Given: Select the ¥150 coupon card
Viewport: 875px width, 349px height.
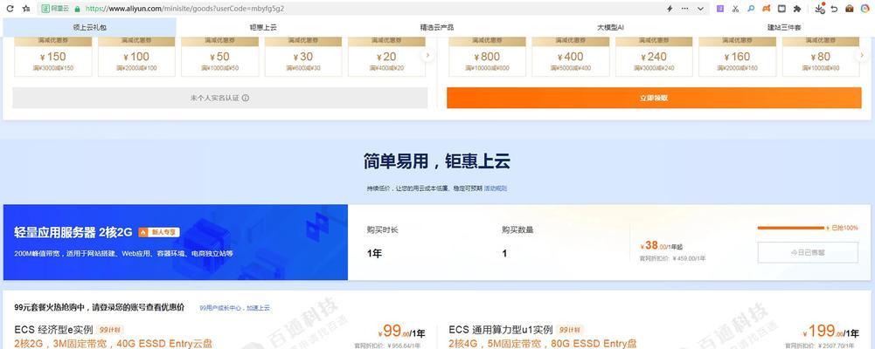Looking at the screenshot, I should 53,57.
